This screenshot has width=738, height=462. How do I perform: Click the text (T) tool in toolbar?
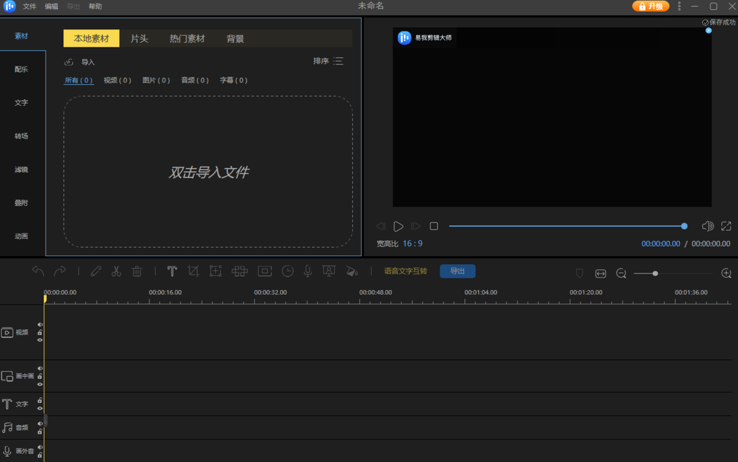click(x=172, y=271)
